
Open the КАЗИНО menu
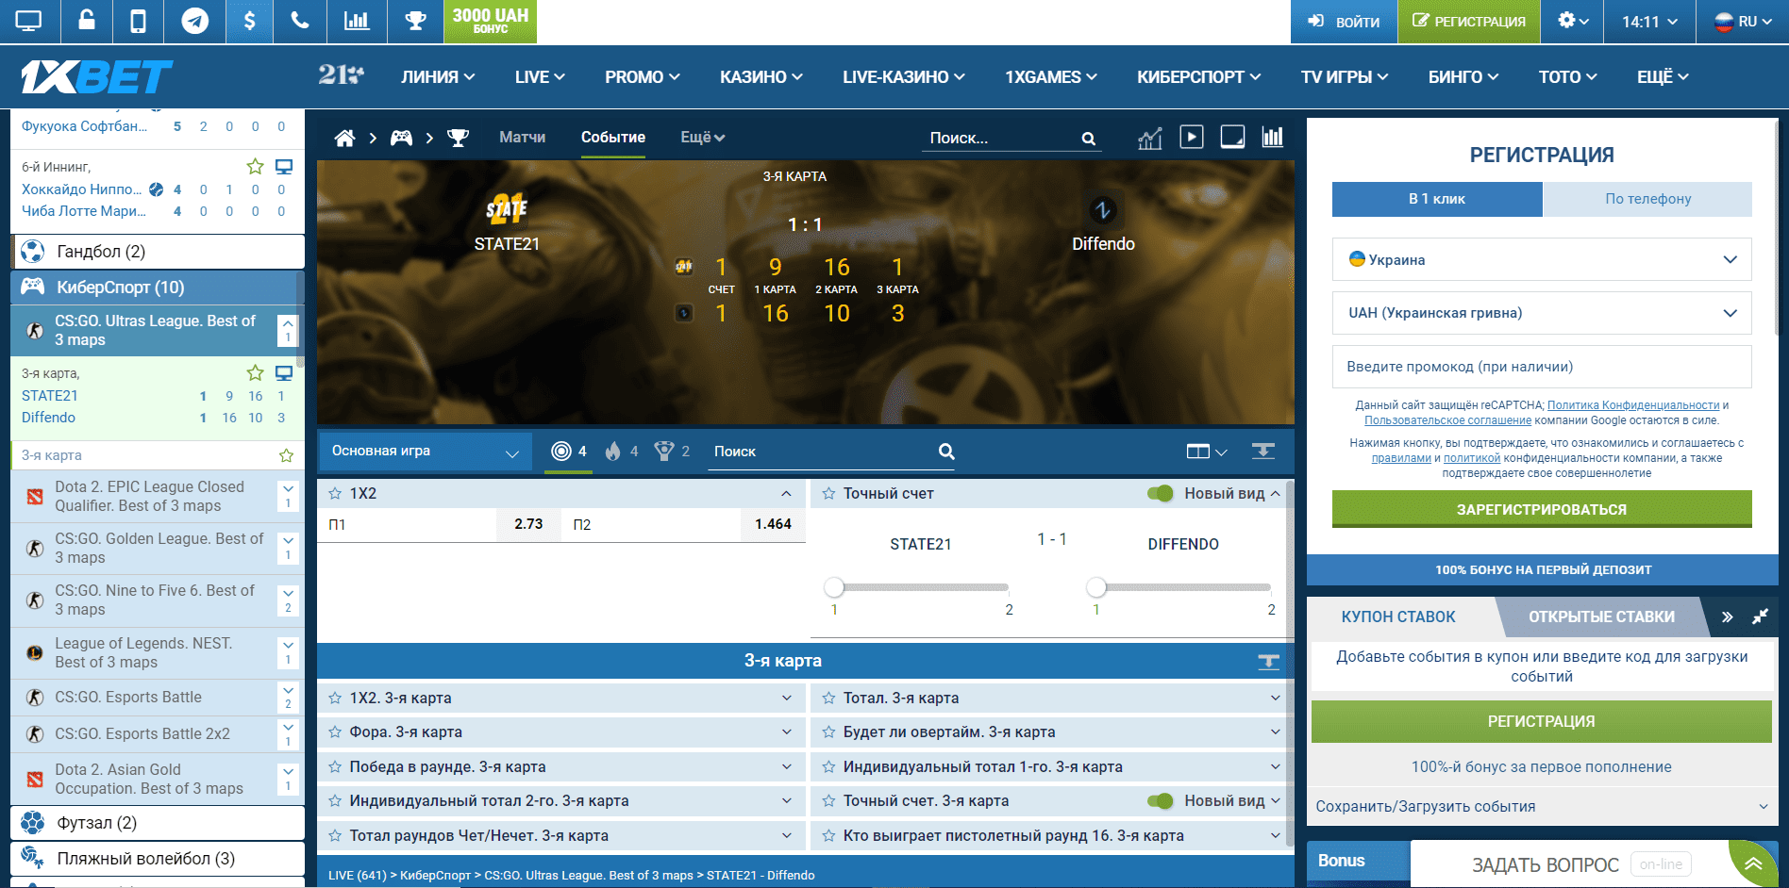761,77
